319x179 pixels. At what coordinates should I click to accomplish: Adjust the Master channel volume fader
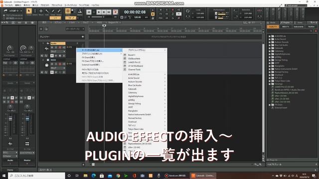point(27,119)
